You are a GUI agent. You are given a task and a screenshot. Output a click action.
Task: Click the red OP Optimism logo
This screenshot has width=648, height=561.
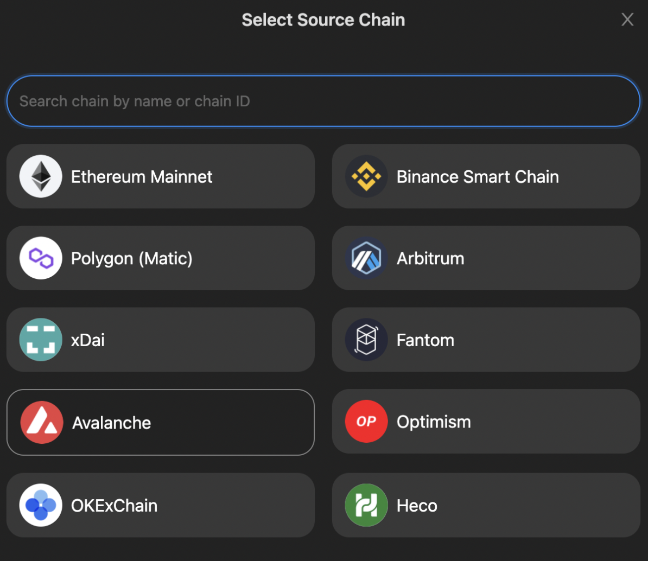coord(366,422)
